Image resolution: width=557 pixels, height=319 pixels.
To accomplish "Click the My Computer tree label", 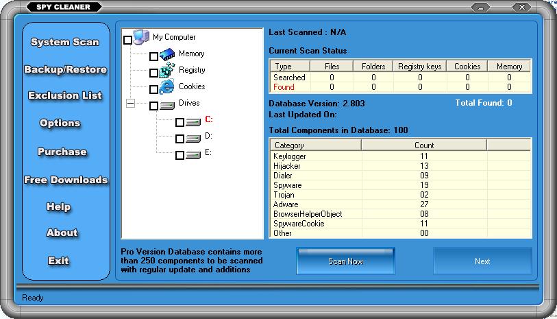I will [174, 37].
